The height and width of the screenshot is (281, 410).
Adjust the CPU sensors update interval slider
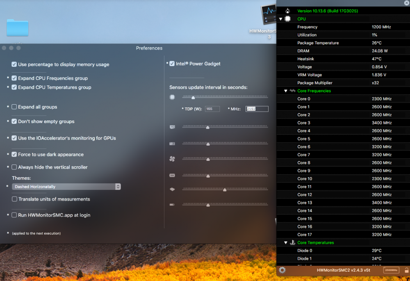193,97
